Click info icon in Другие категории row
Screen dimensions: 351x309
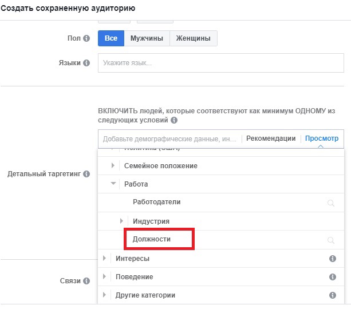(332, 295)
